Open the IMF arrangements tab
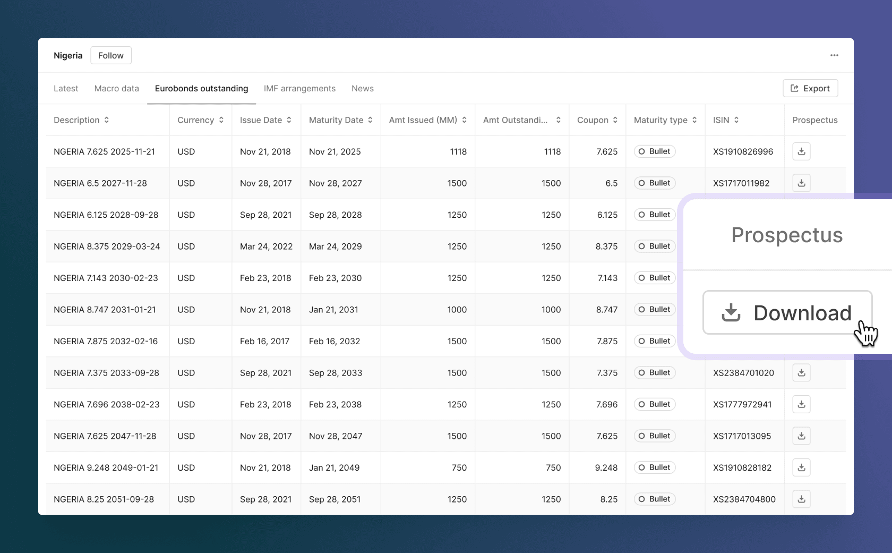Screen dimensions: 892x553 pyautogui.click(x=299, y=88)
